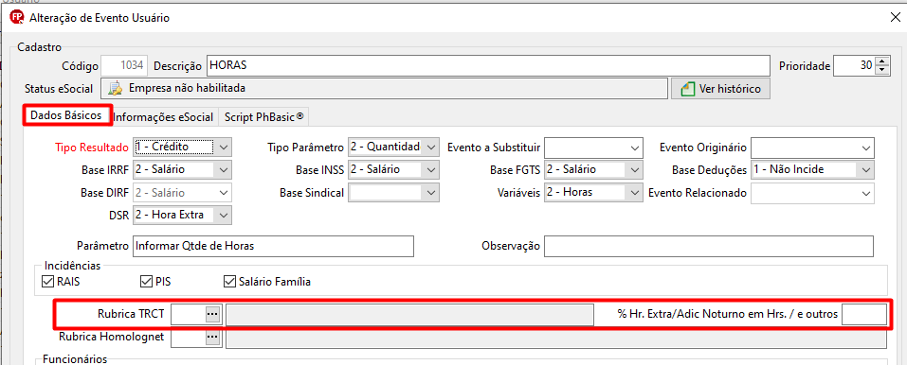Toggle the RAIS checkbox
This screenshot has width=907, height=365.
click(x=48, y=282)
